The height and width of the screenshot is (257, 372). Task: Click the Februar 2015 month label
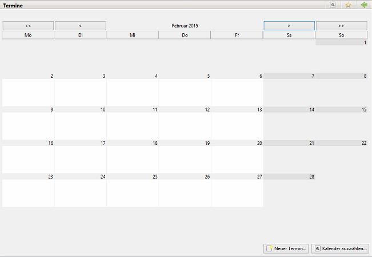185,26
